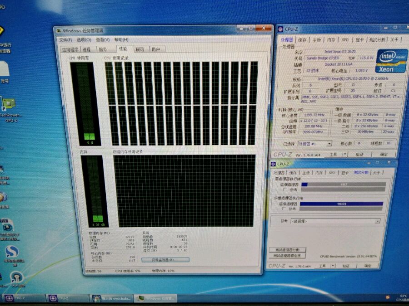Expand the 工具 arrow in lower CPU-Z

(333, 266)
